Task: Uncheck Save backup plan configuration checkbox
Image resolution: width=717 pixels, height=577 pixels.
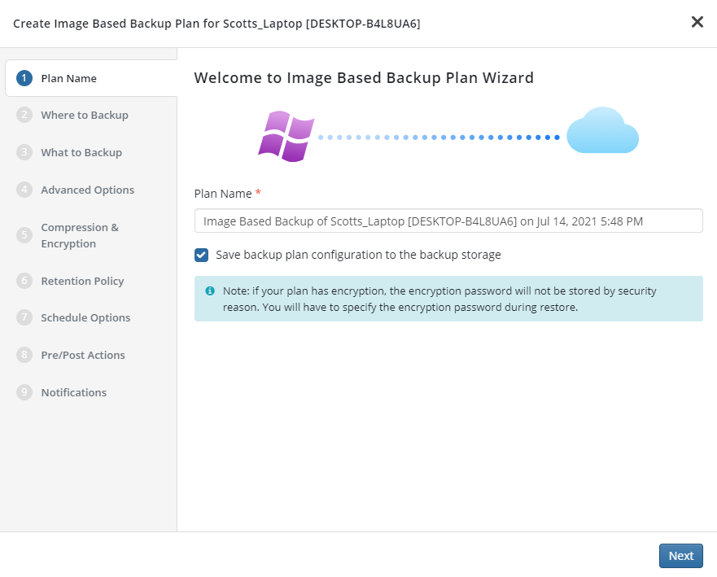Action: point(201,255)
